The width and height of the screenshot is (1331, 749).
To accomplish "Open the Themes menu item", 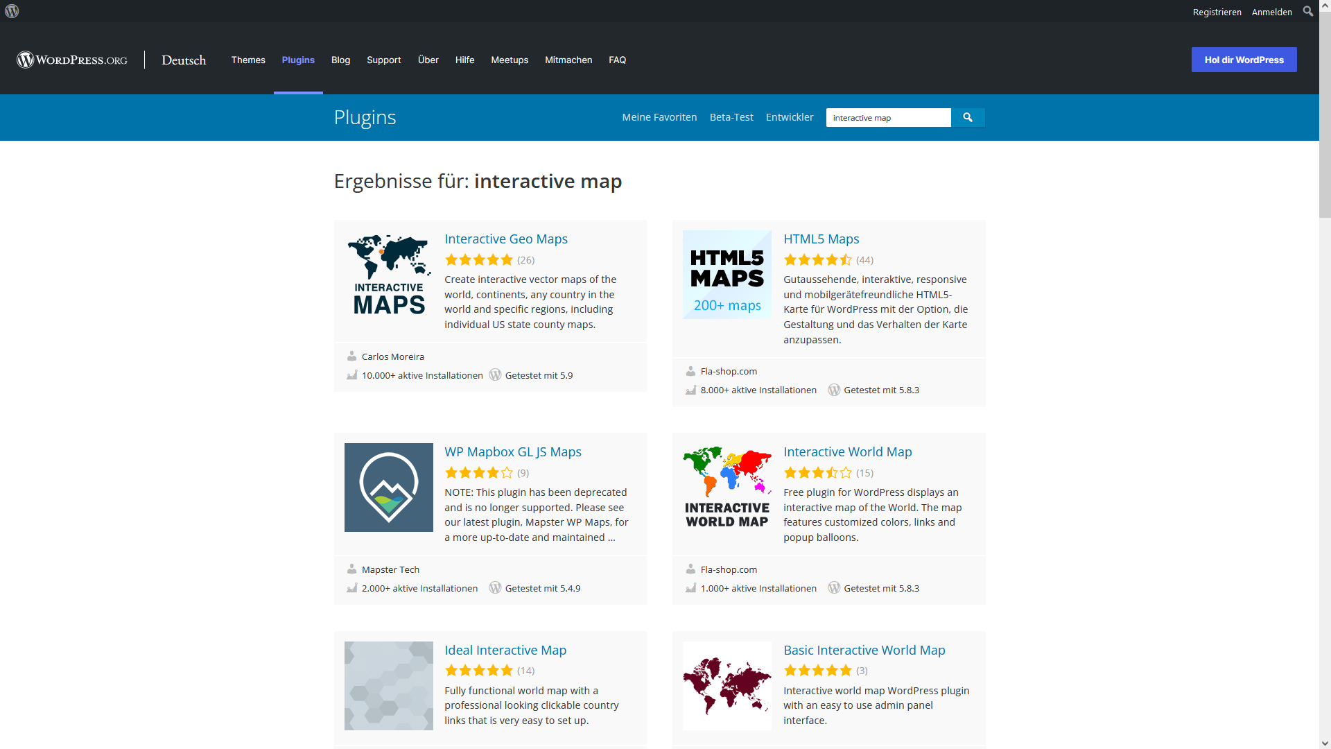I will tap(248, 60).
